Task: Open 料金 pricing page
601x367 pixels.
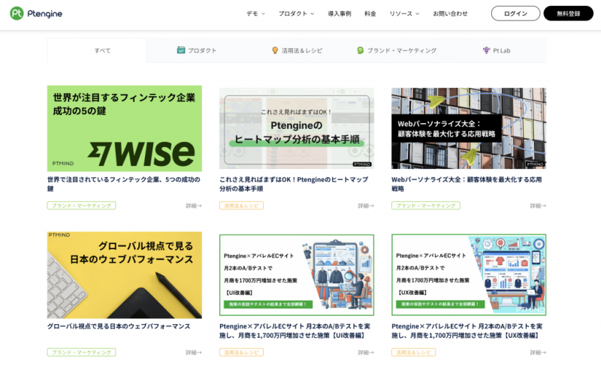Action: click(x=370, y=14)
